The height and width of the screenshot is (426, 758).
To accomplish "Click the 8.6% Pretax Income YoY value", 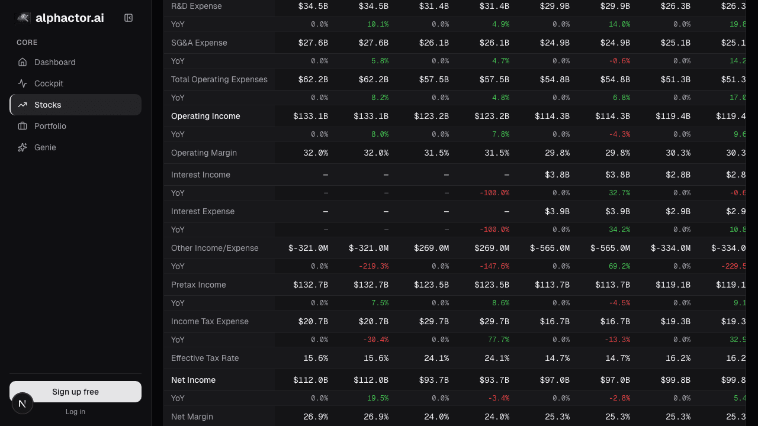I will click(x=500, y=303).
